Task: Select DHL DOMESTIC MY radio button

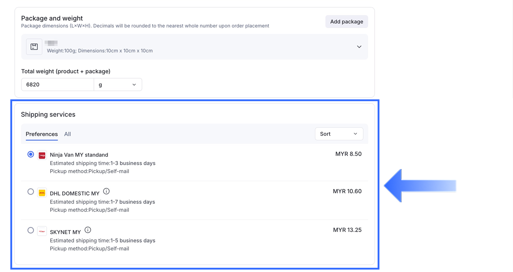Action: (x=31, y=192)
